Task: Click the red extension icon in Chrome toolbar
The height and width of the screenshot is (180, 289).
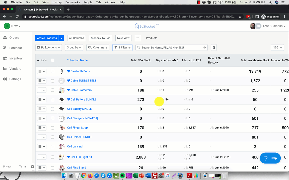Action: tap(248, 17)
